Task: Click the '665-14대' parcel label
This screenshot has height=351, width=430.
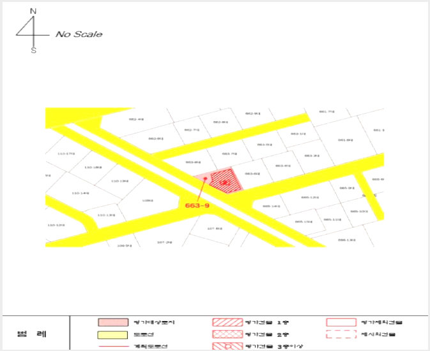Action: pos(272,206)
